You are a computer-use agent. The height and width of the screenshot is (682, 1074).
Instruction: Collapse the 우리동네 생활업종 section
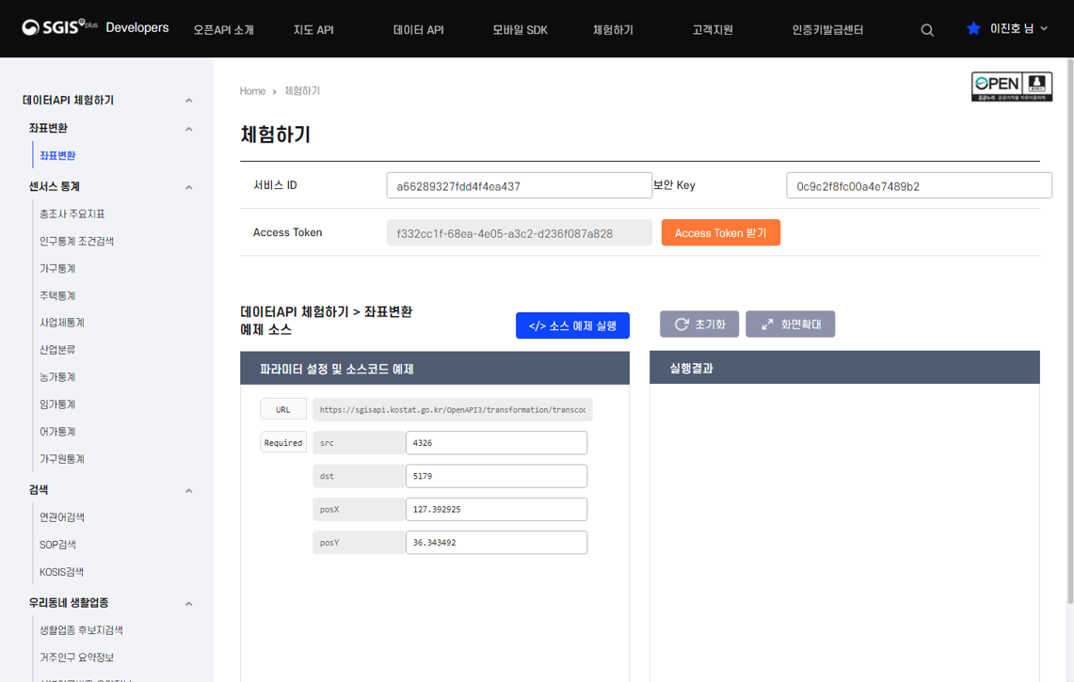point(188,603)
